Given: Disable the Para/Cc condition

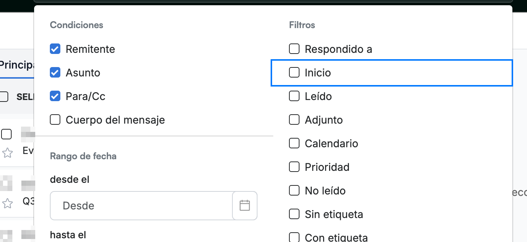Looking at the screenshot, I should click(x=55, y=96).
